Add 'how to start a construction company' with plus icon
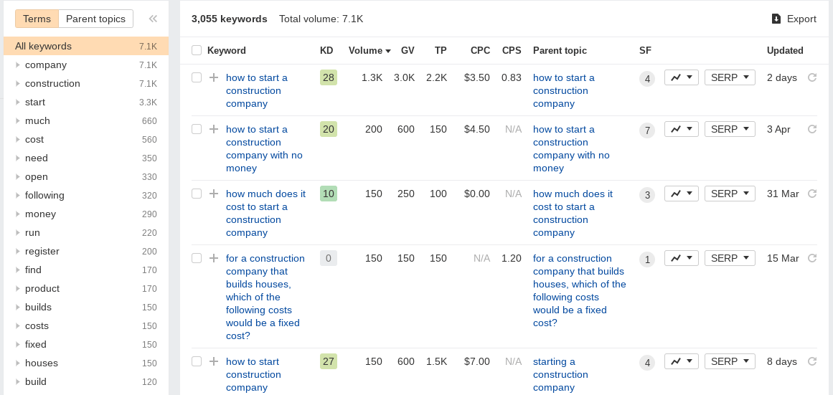833x395 pixels. [214, 77]
